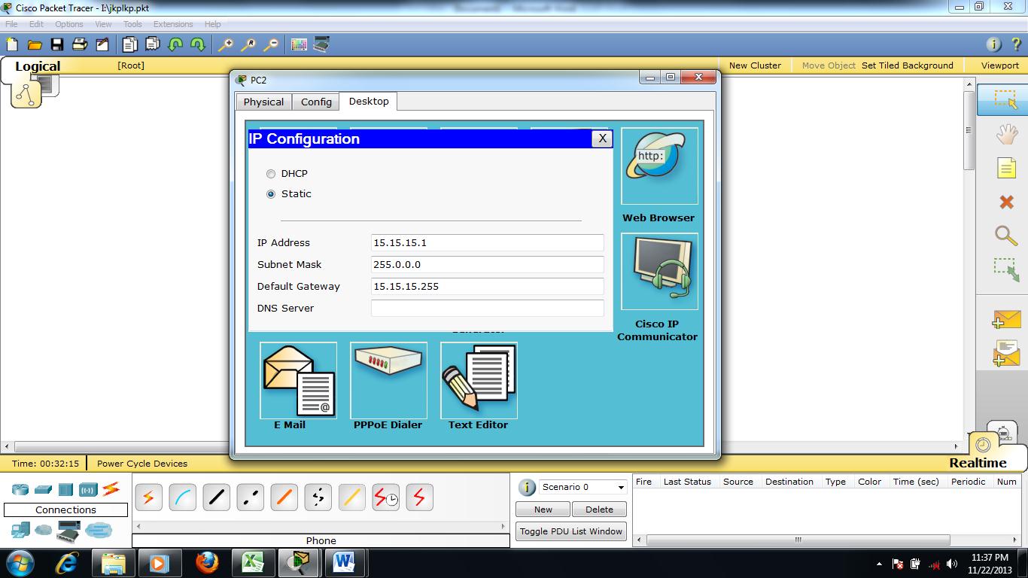
Task: Activate the Inspect magnifier tool
Action: [1006, 235]
